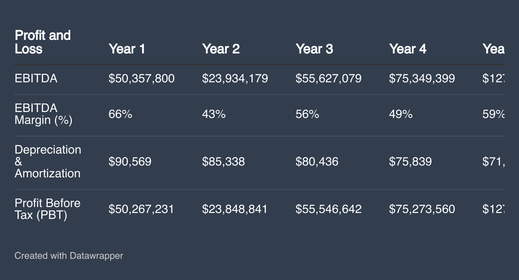Click the partially visible Year 5 header
Screen dimensions: 519x280
pos(493,49)
